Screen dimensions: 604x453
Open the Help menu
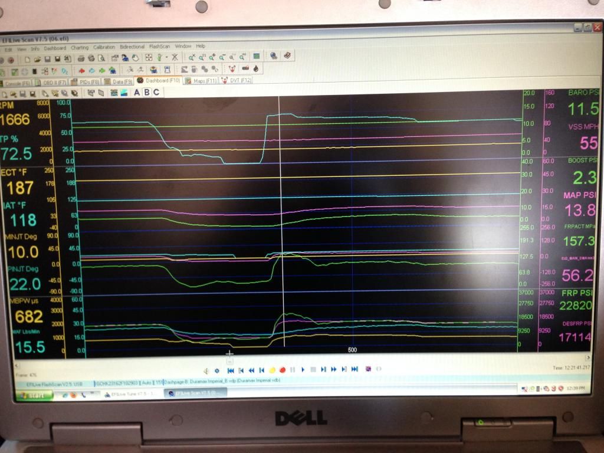click(x=201, y=46)
